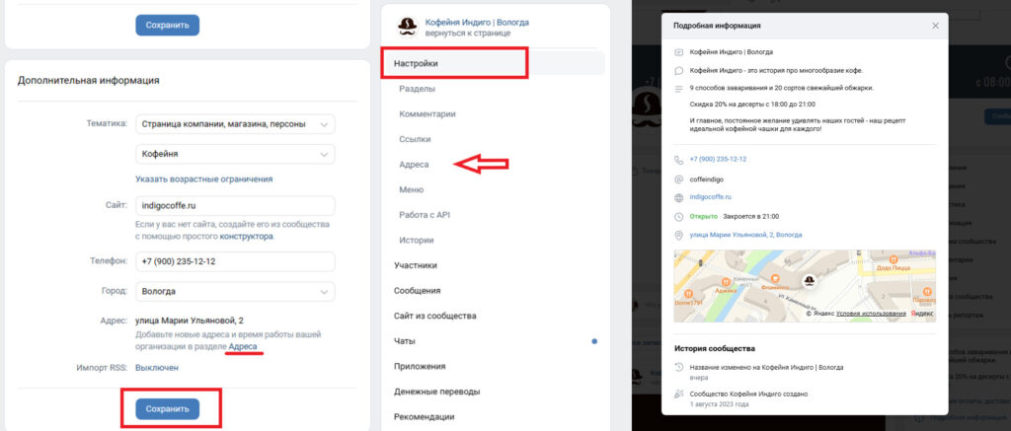This screenshot has width=1011, height=431.
Task: Click the clock icon beside Открыто
Action: click(x=678, y=216)
